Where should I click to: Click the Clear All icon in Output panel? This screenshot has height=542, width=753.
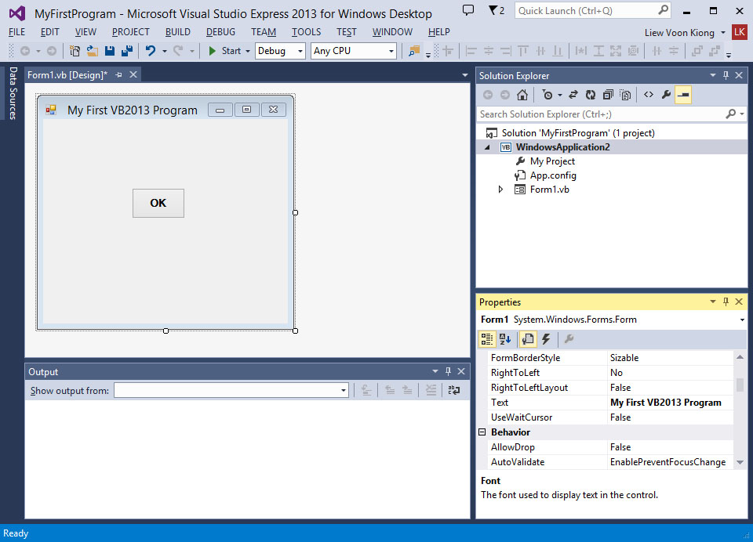coord(431,390)
